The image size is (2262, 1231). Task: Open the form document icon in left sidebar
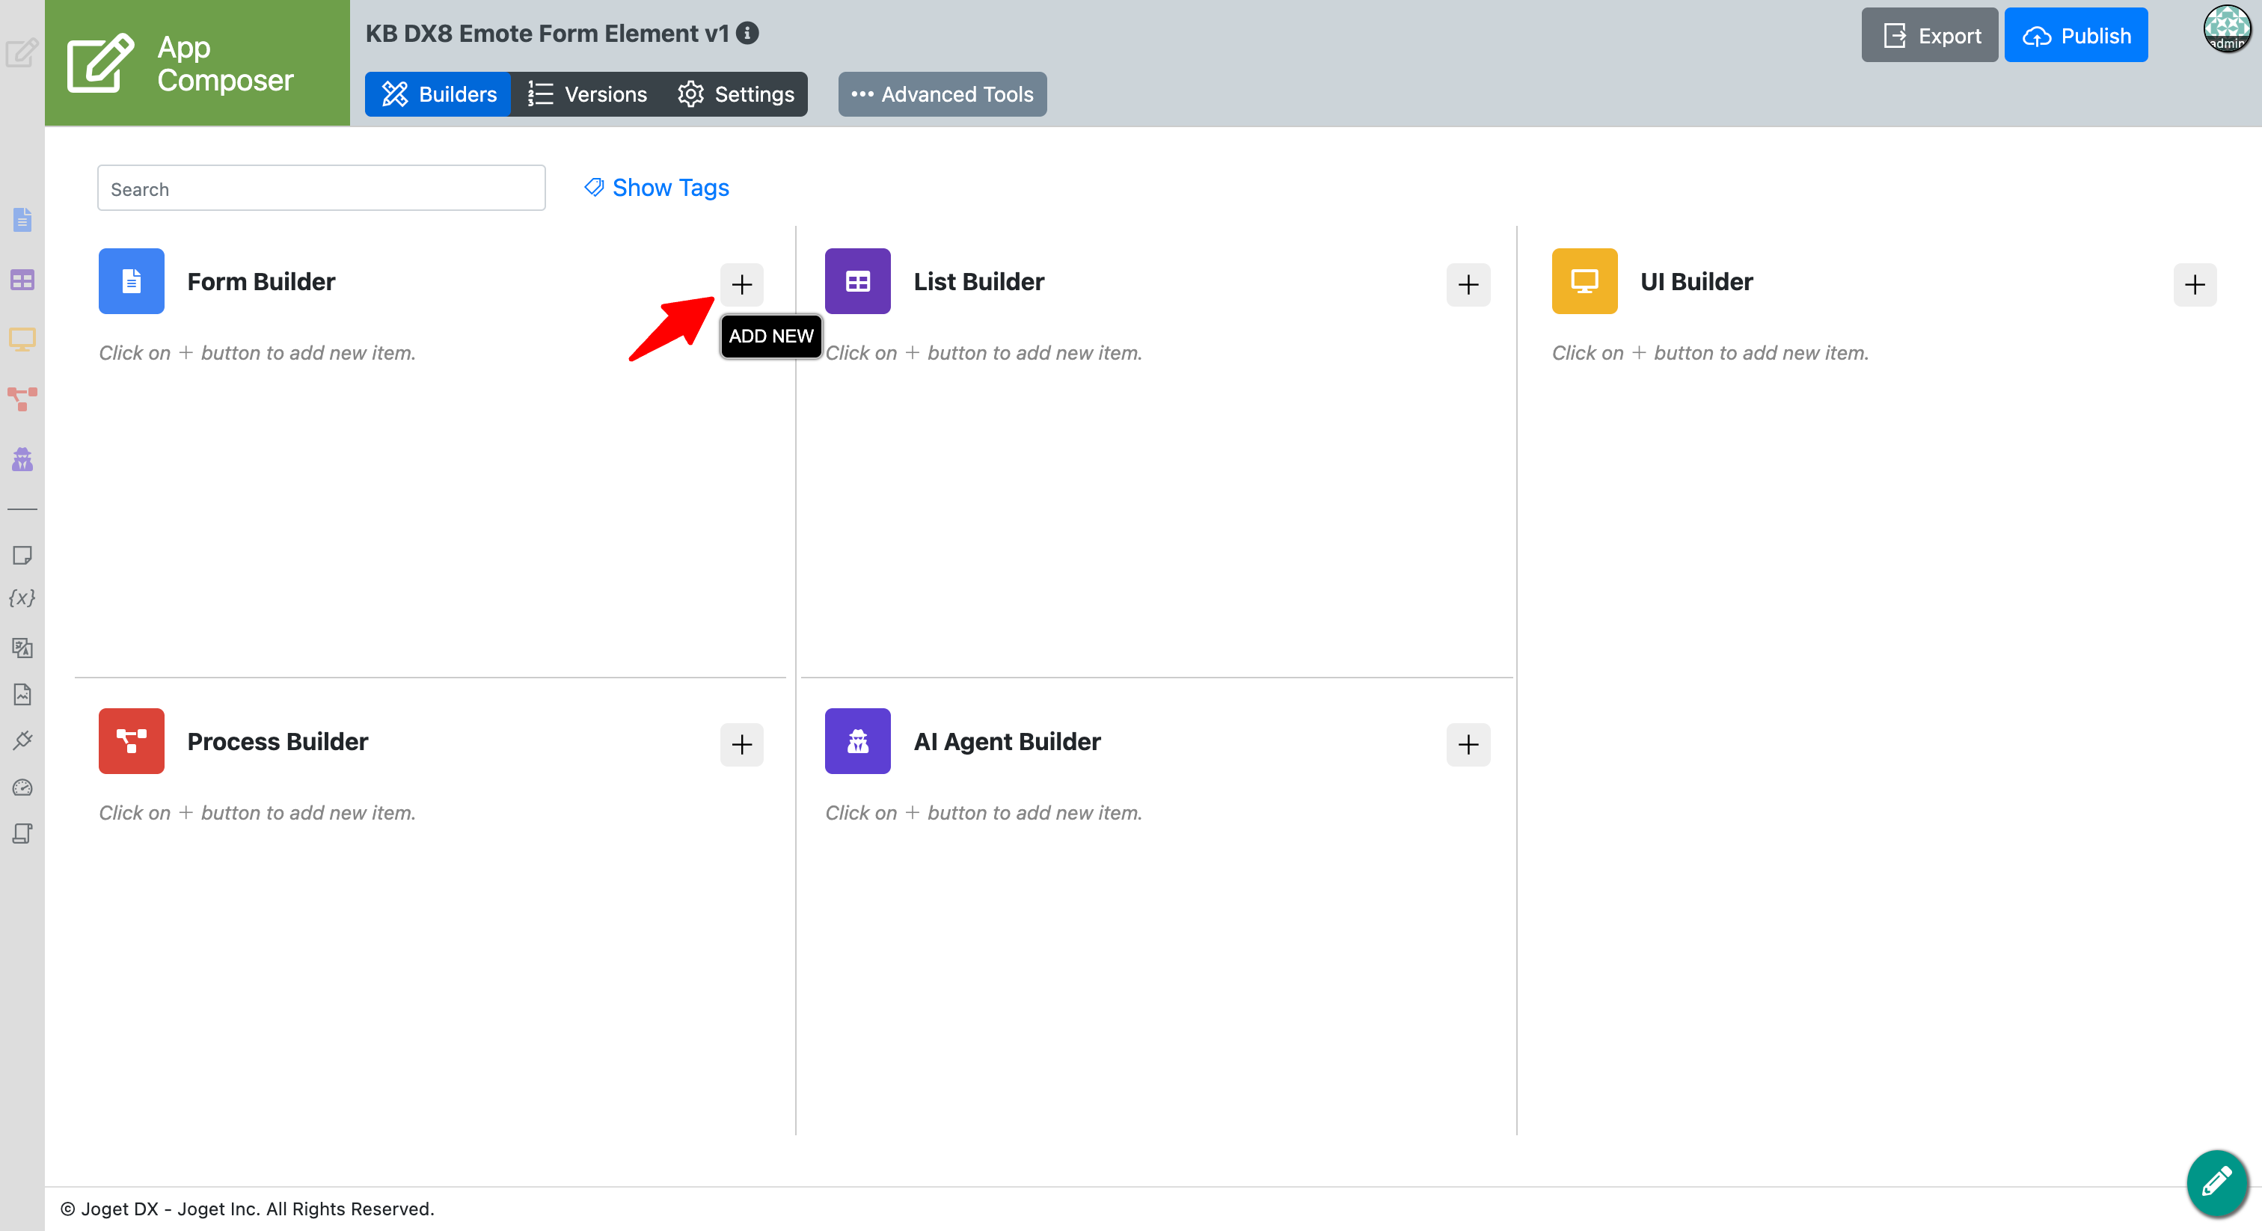(22, 220)
